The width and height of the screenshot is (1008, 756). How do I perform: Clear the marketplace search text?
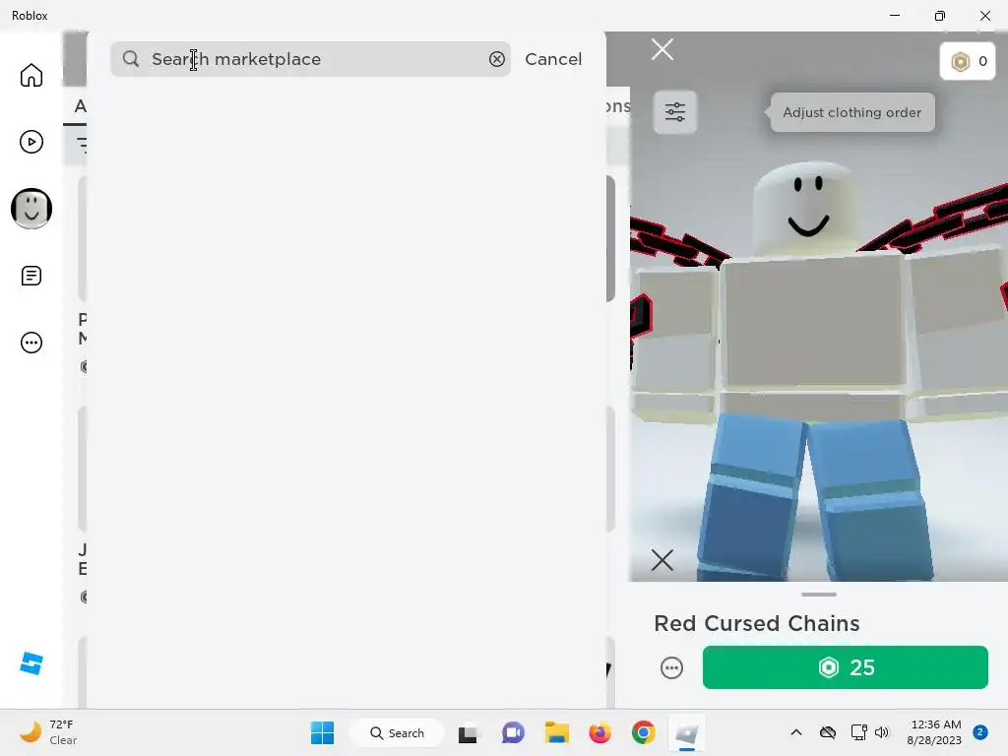pyautogui.click(x=496, y=59)
